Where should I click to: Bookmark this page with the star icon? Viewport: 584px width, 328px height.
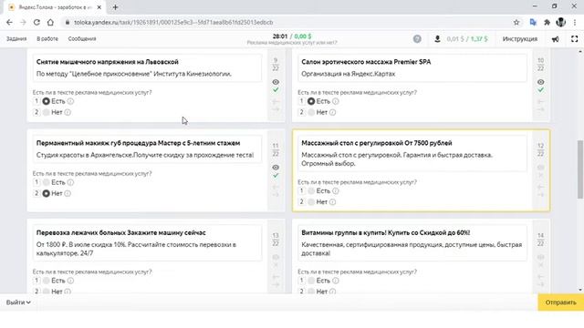[516, 22]
